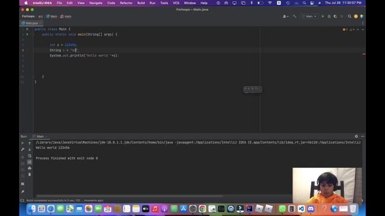Select the Main.java editor tab
385x216 pixels.
[31, 23]
